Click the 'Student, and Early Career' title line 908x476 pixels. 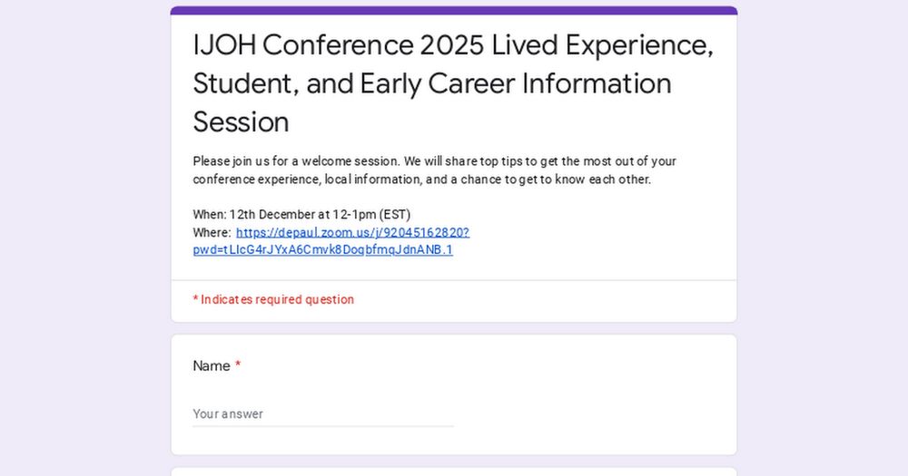coord(432,83)
